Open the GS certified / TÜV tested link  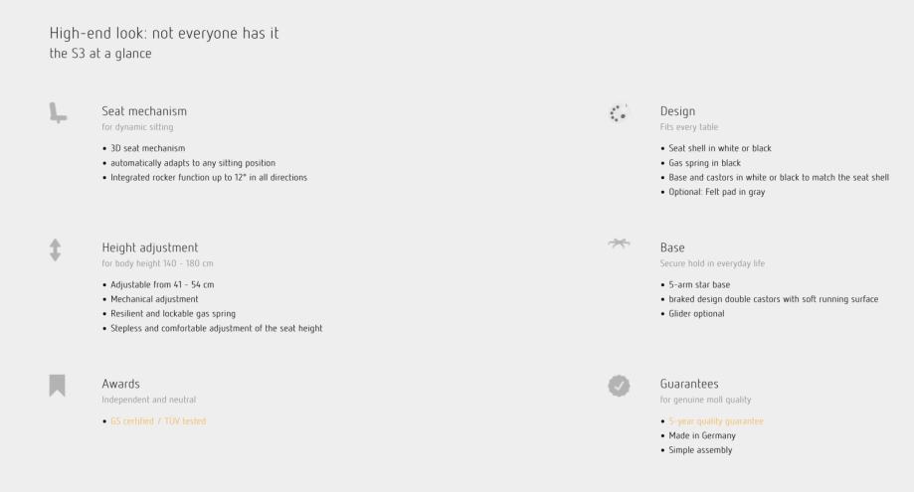157,421
